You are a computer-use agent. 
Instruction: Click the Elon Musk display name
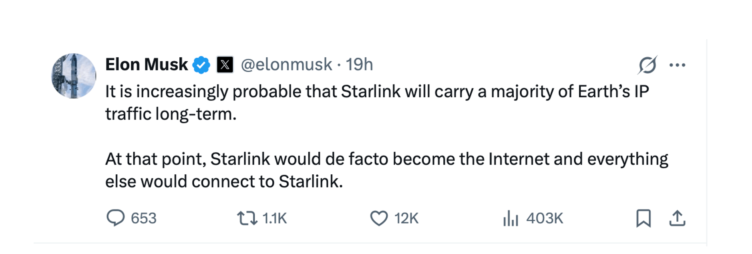pos(147,65)
